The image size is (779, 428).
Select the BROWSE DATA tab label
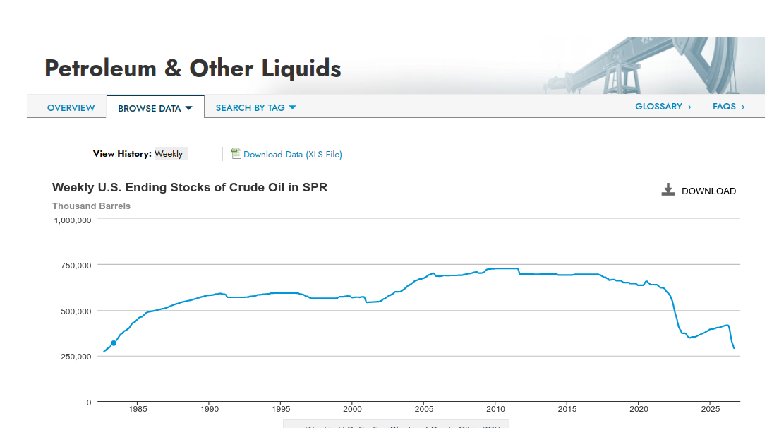(149, 108)
